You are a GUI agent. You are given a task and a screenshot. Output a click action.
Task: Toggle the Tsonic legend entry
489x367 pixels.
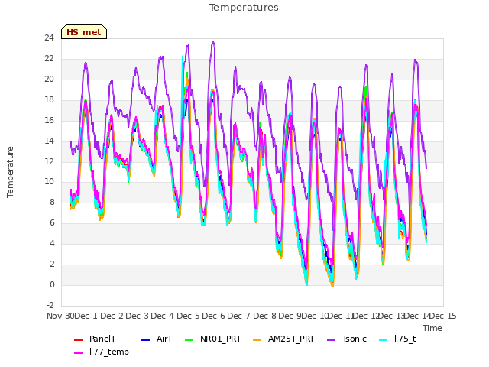(x=347, y=339)
